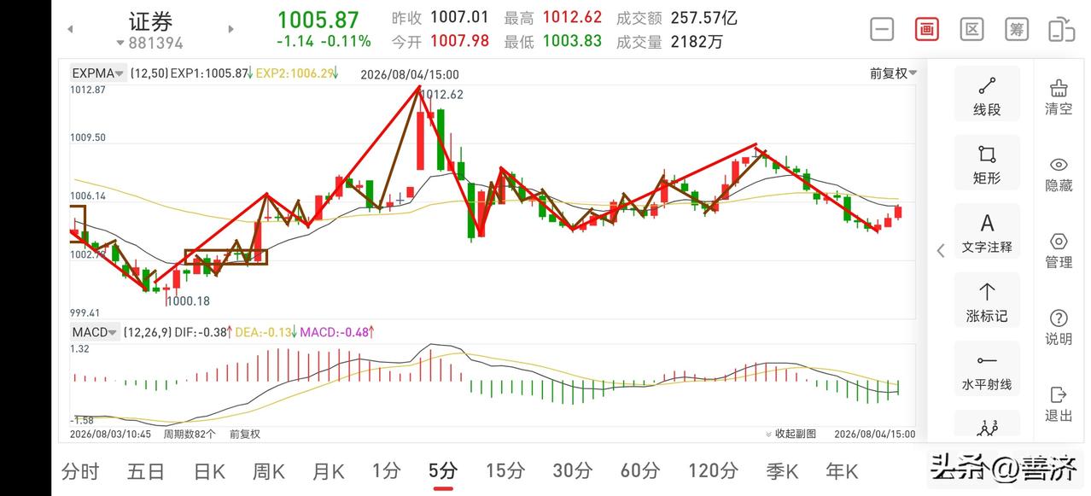This screenshot has height=496, width=1091.
Task: Toggle the red 画 drawing mode button
Action: pyautogui.click(x=926, y=29)
